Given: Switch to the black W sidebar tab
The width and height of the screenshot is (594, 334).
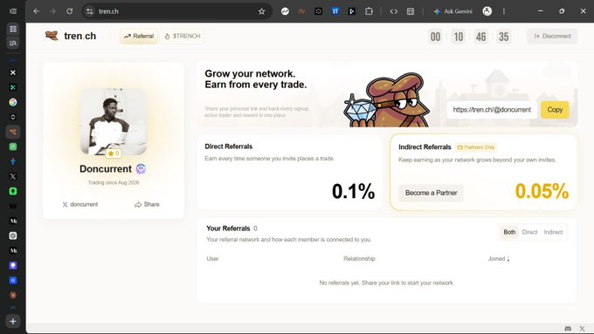Looking at the screenshot, I should [x=13, y=206].
